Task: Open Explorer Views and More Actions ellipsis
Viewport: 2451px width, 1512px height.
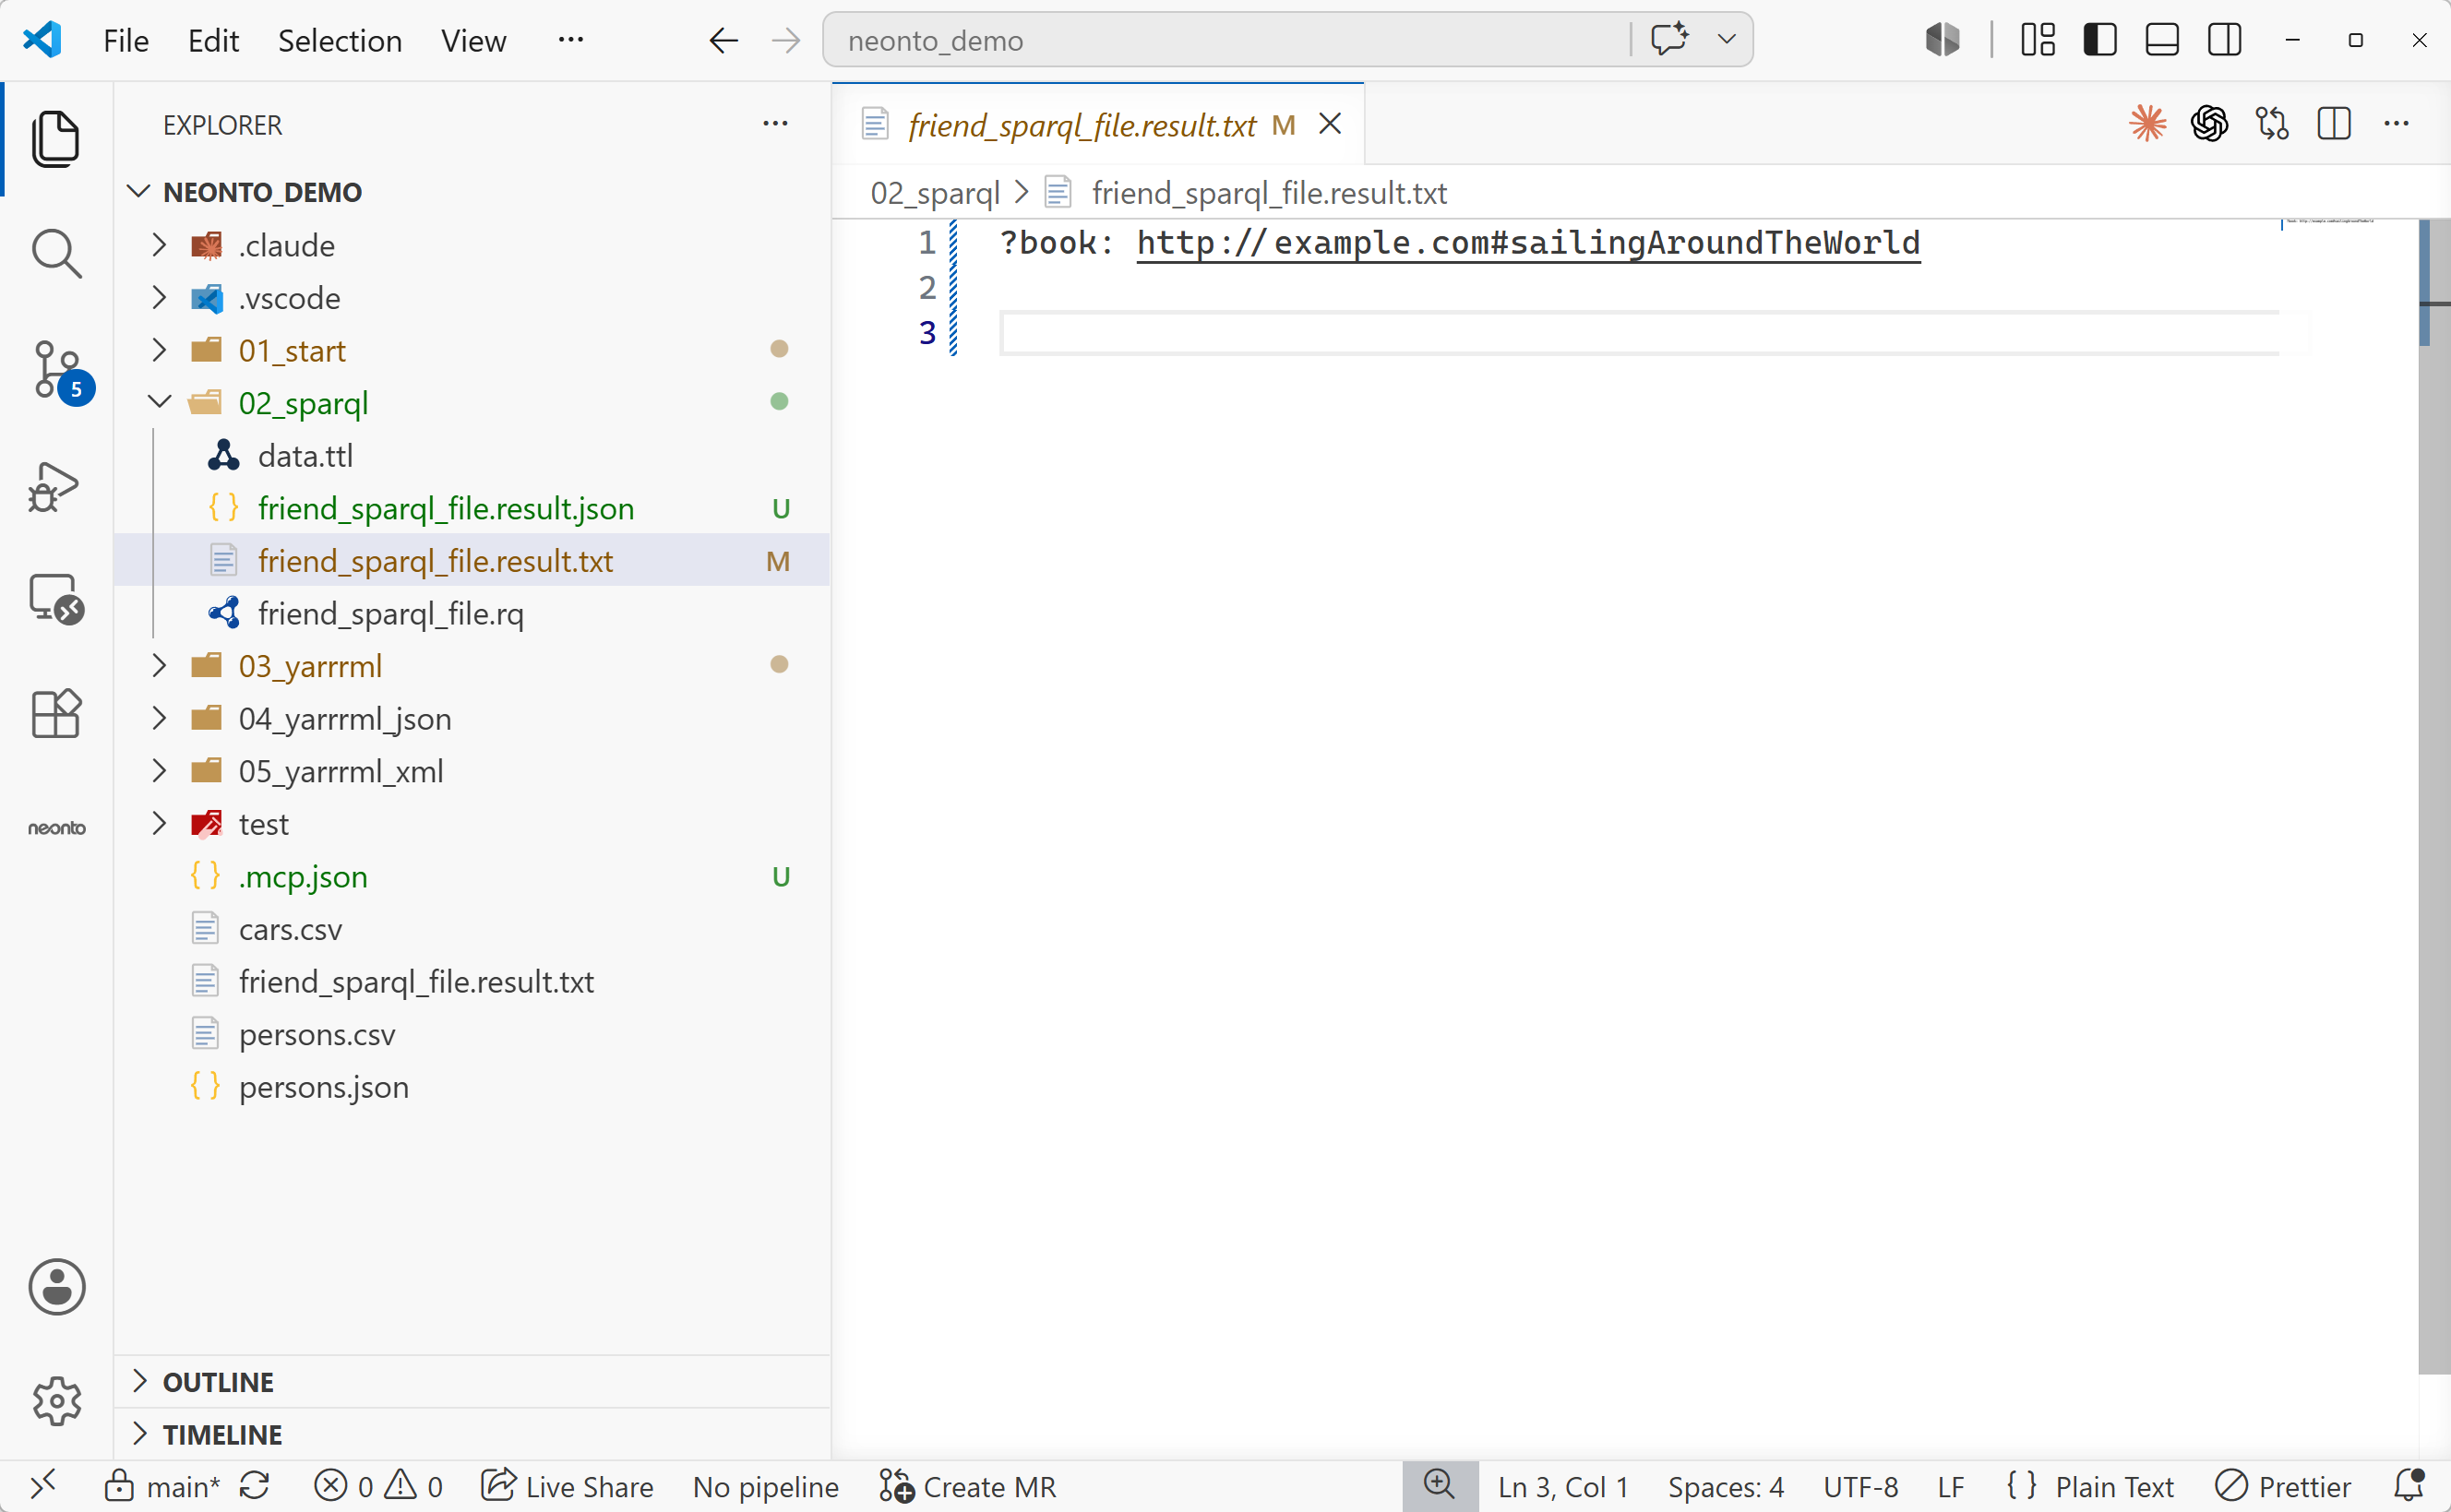Action: [x=775, y=124]
